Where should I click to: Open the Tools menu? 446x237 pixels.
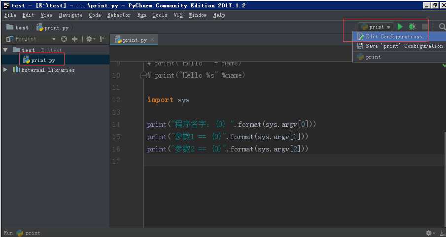pos(160,15)
